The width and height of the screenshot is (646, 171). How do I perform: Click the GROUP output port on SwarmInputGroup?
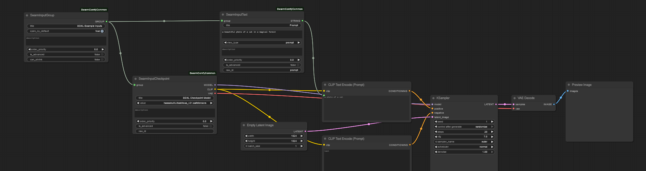(x=107, y=21)
